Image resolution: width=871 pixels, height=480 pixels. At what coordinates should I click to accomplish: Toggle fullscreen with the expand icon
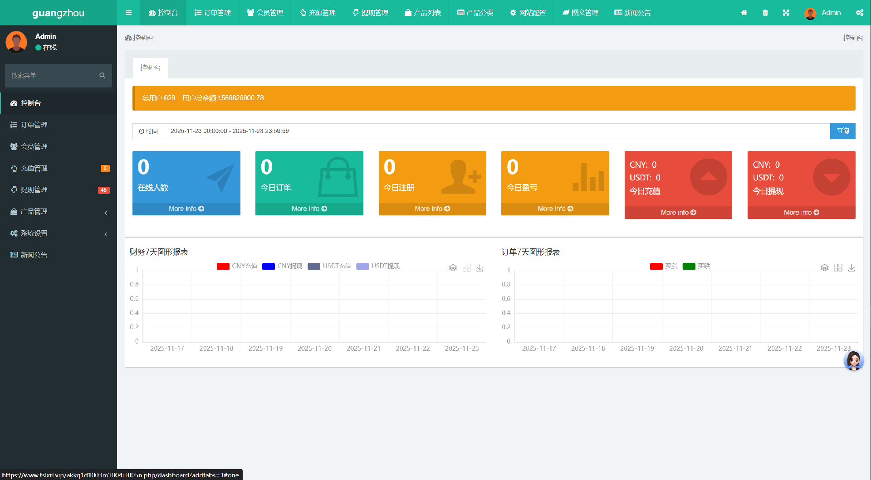(786, 13)
